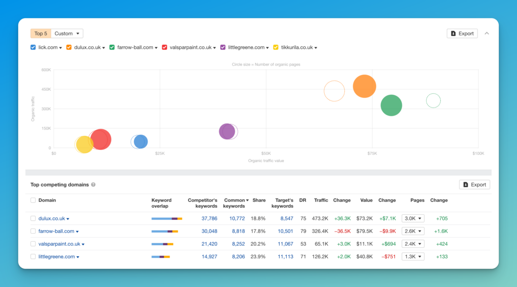The image size is (517, 287).
Task: Click the green farrow-ball.com bubble in chart
Action: [391, 105]
